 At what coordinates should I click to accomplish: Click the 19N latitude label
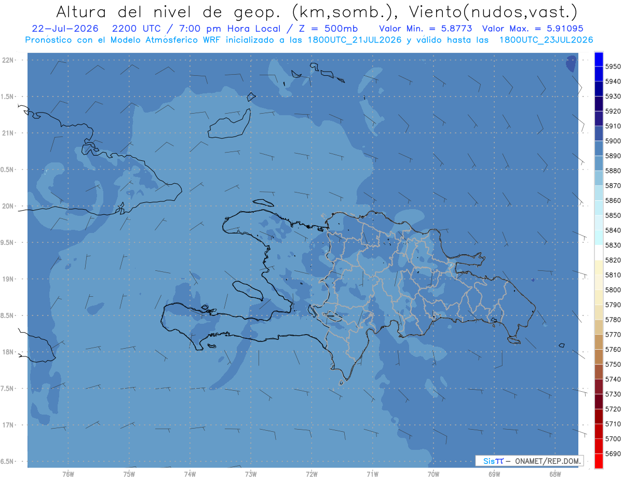click(8, 279)
